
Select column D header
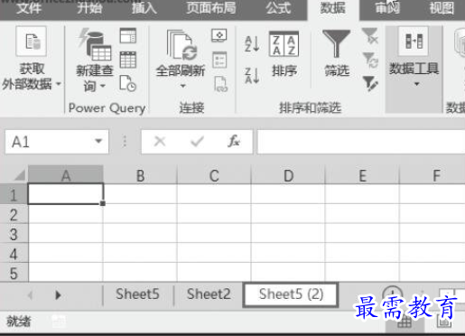tap(288, 174)
